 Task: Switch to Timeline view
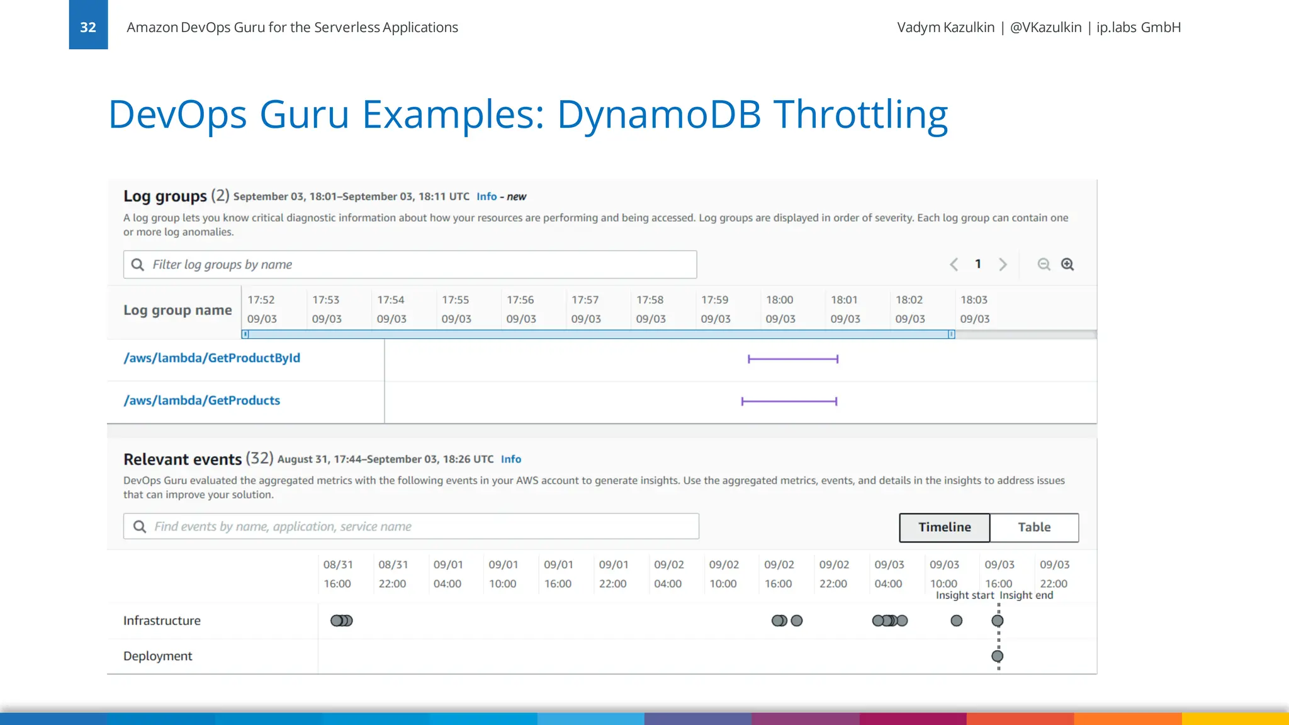(x=944, y=527)
